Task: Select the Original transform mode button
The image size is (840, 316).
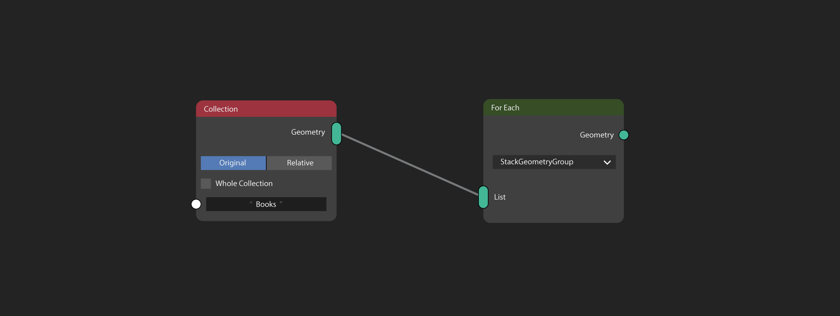Action: [233, 163]
